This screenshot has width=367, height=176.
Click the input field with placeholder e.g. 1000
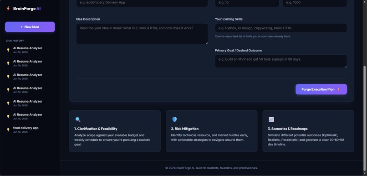pos(315,3)
